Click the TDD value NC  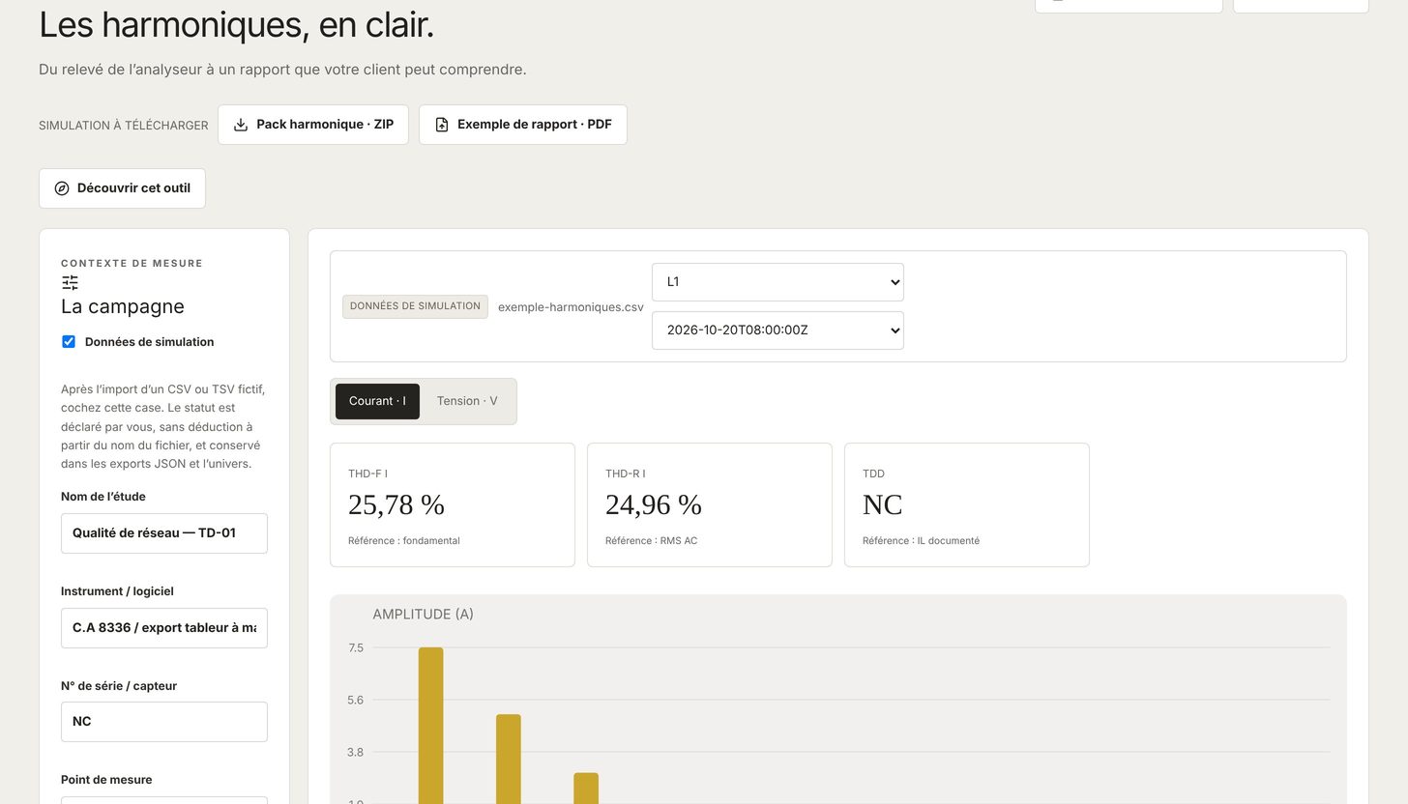(882, 504)
